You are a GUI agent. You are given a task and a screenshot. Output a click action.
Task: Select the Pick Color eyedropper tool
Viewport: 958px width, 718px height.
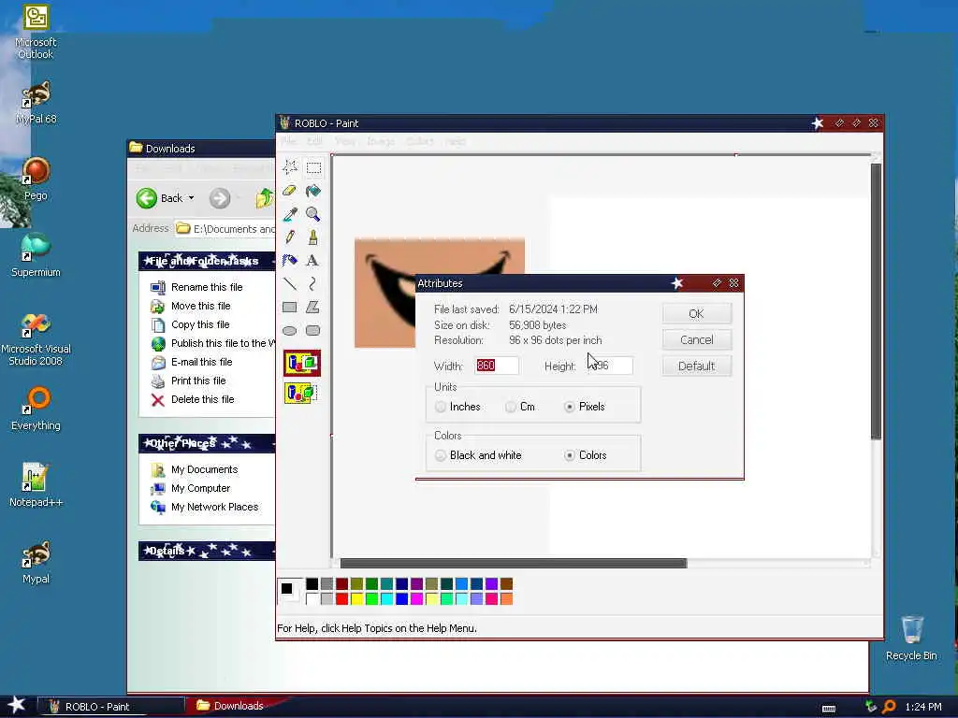[x=290, y=214]
